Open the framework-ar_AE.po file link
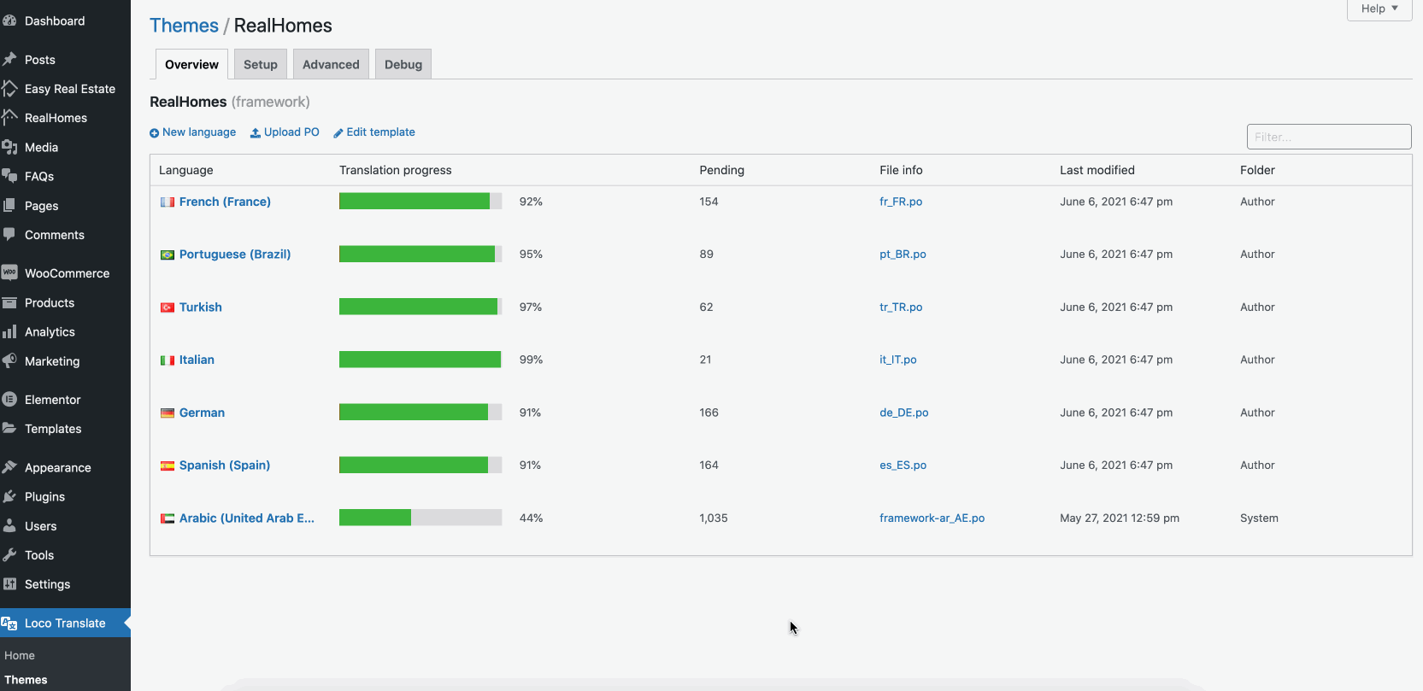 (932, 518)
